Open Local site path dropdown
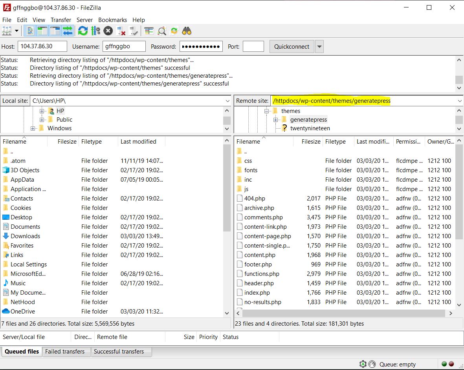Image resolution: width=464 pixels, height=370 pixels. (227, 101)
